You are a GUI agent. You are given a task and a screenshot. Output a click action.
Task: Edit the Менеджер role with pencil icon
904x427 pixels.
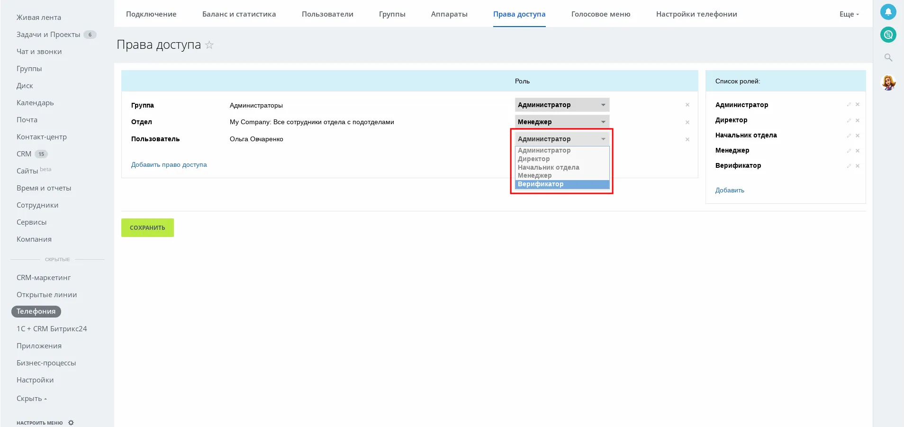click(849, 151)
